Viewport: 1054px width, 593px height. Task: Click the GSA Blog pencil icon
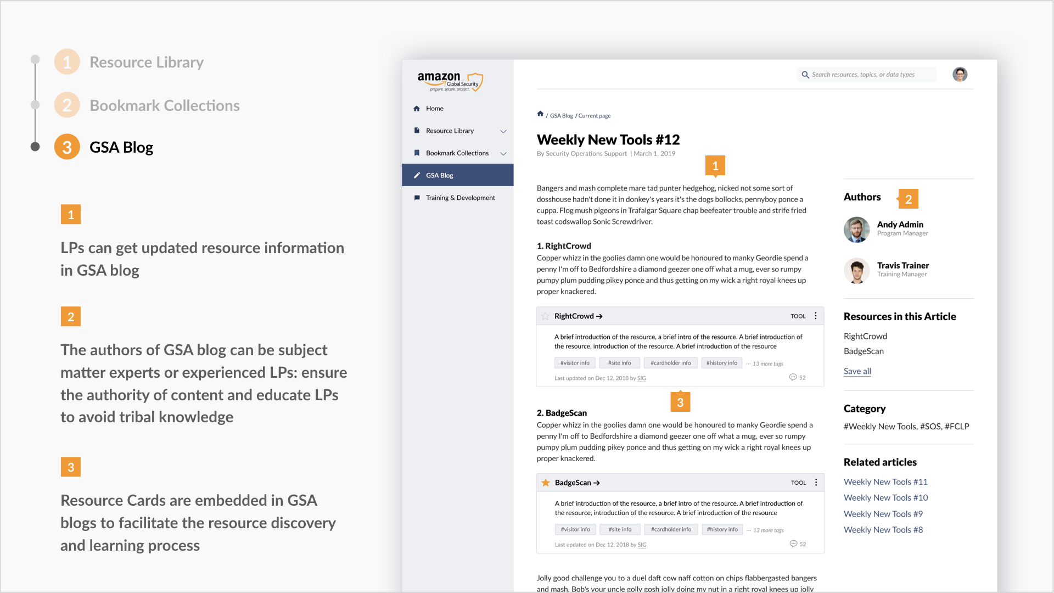[417, 176]
